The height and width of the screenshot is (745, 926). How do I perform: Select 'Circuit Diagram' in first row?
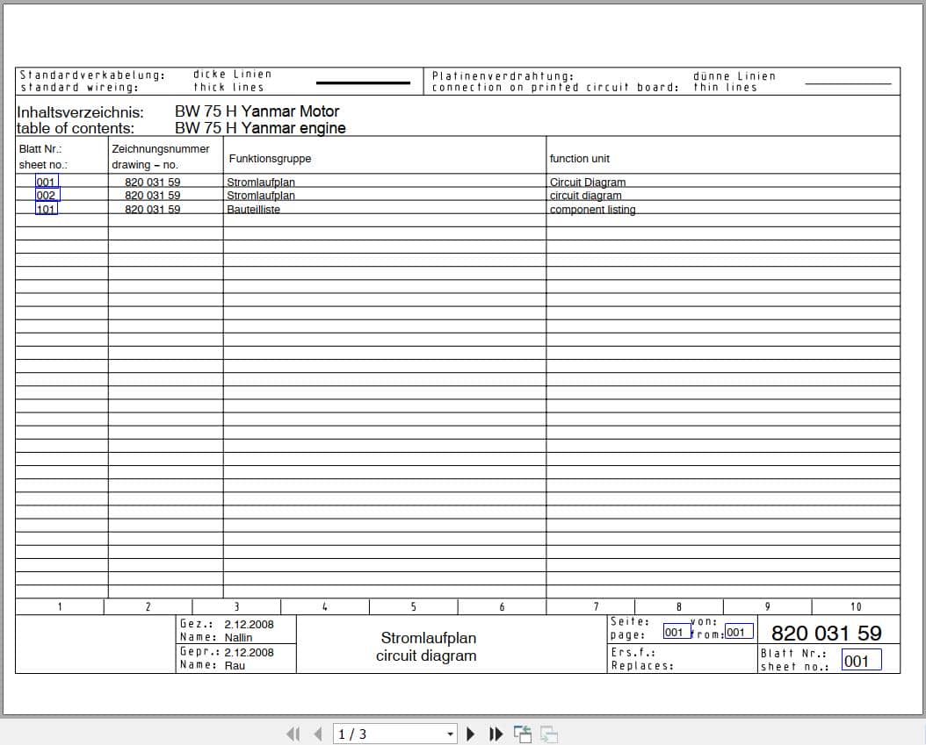pos(588,183)
